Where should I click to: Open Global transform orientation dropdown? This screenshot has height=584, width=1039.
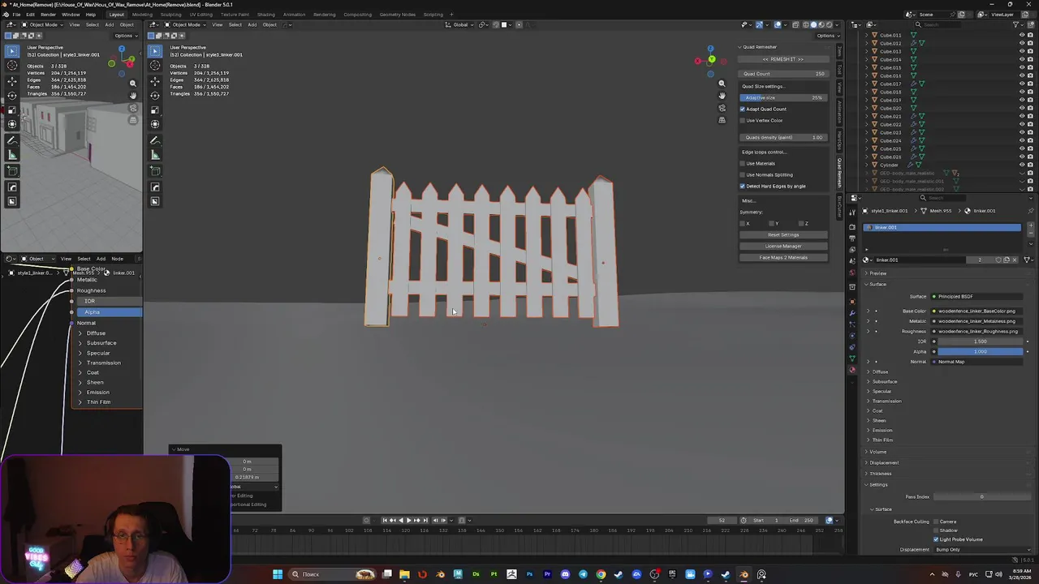[x=460, y=24]
